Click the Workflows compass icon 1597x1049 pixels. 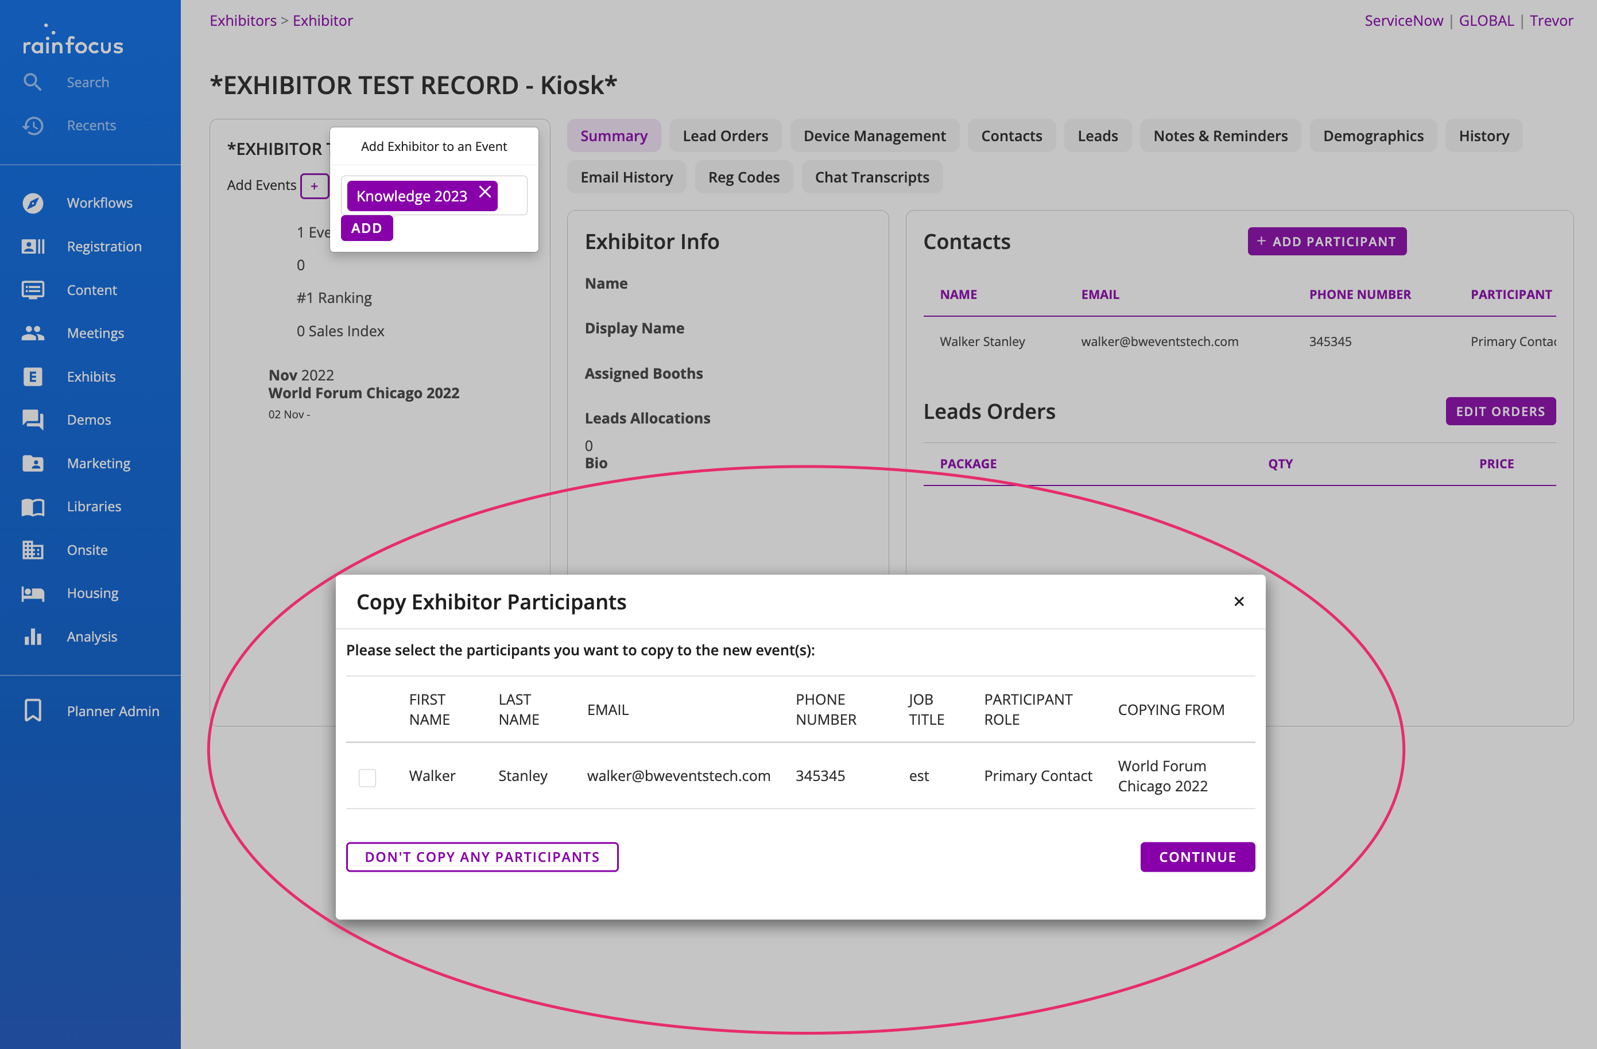tap(32, 203)
